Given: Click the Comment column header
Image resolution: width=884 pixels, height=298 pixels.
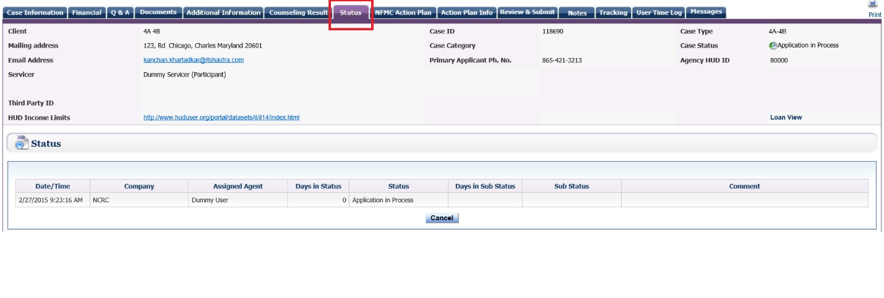Looking at the screenshot, I should pyautogui.click(x=745, y=186).
